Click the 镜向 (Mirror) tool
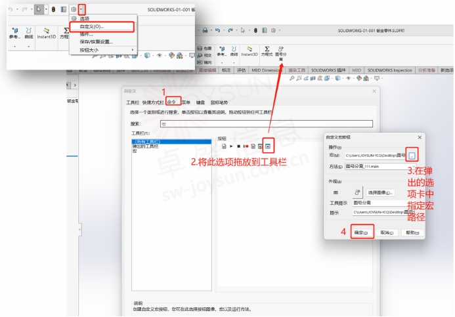Image resolution: width=455 pixels, height=317 pixels. pos(204,62)
